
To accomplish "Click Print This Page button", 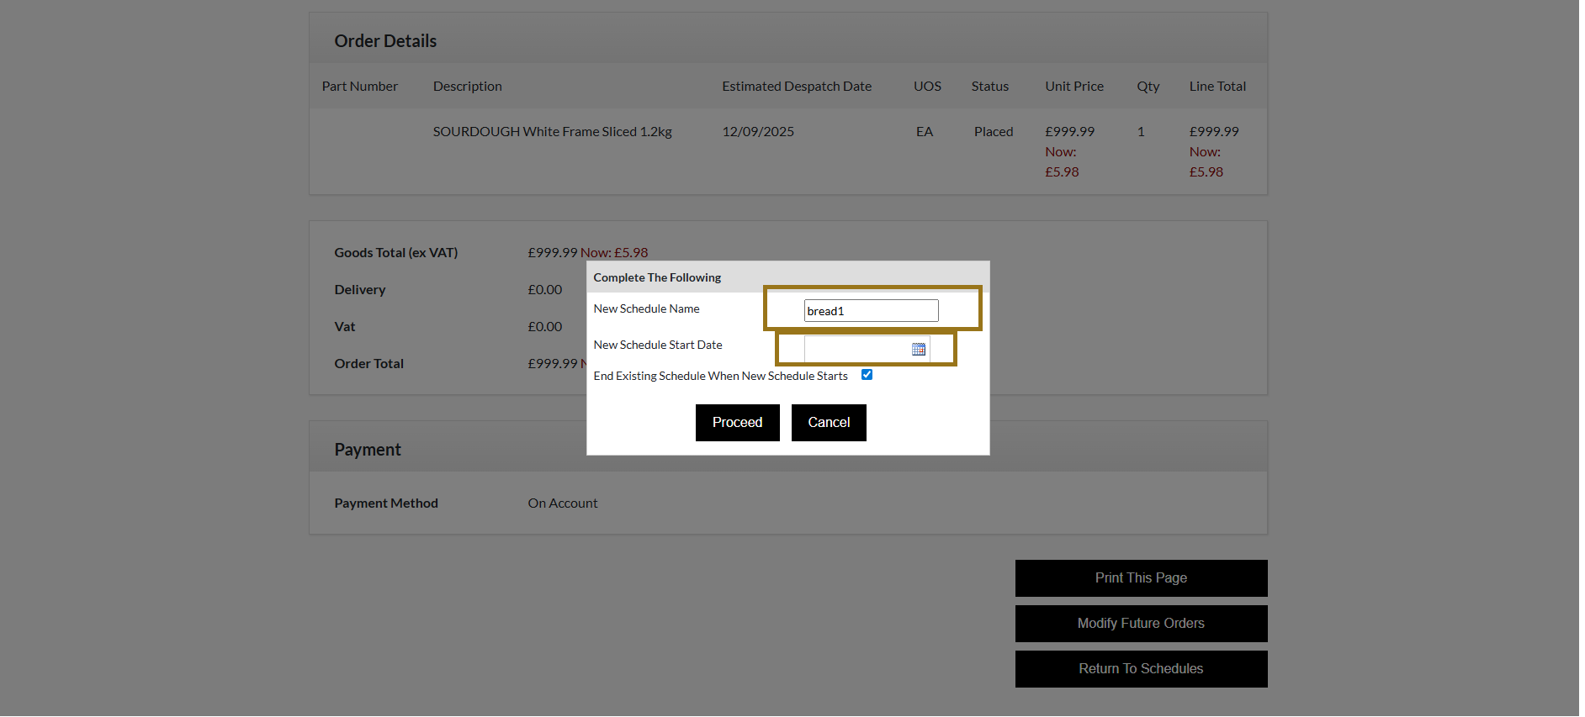I will pyautogui.click(x=1141, y=577).
